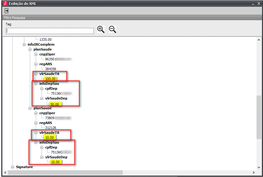Collapse the cpfDep node above vlrSaudeDep 50.00
Viewport: 263px width, 177px height.
pos(42,89)
